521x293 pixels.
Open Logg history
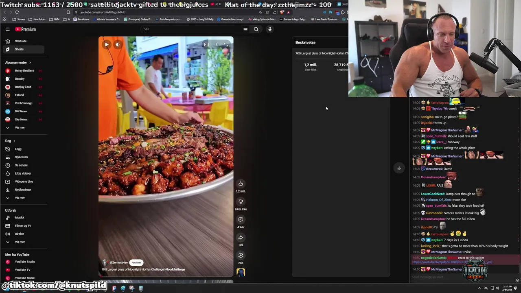click(x=23, y=149)
